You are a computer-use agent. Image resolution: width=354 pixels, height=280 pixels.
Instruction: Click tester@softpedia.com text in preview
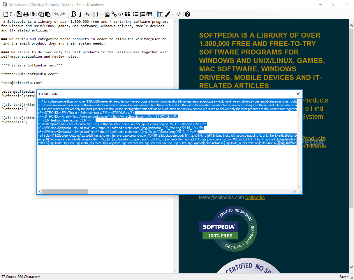[221, 197]
